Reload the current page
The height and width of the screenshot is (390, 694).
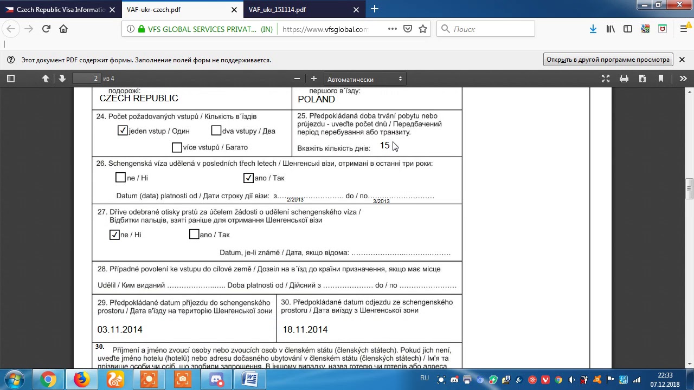point(46,29)
